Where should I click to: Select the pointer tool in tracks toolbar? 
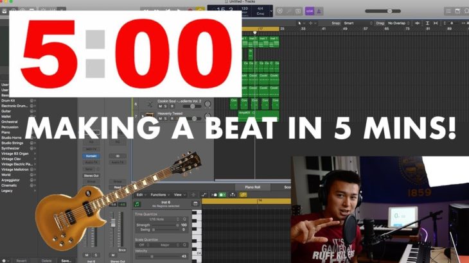click(299, 23)
